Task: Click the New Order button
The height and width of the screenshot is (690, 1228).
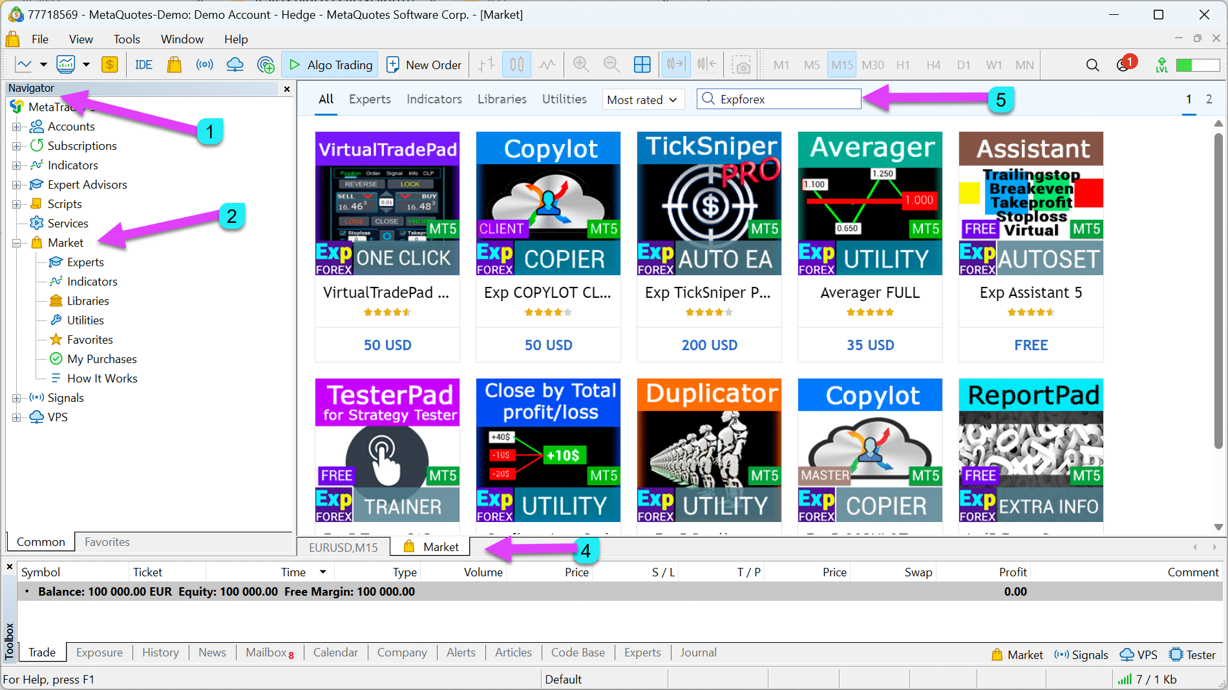Action: pos(424,65)
